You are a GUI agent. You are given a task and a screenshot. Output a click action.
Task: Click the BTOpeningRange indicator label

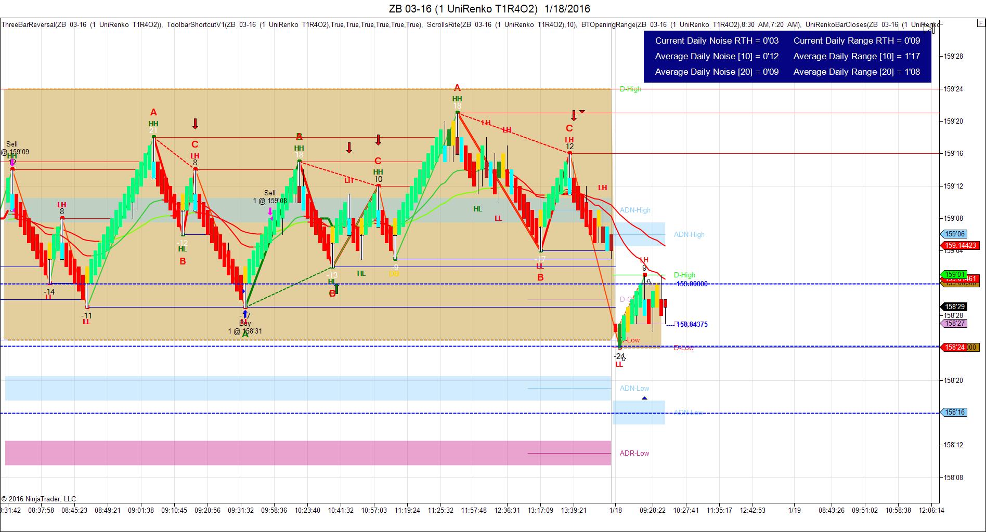pyautogui.click(x=691, y=24)
